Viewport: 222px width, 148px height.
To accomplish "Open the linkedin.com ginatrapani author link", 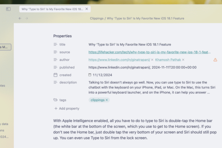I will point(119,60).
